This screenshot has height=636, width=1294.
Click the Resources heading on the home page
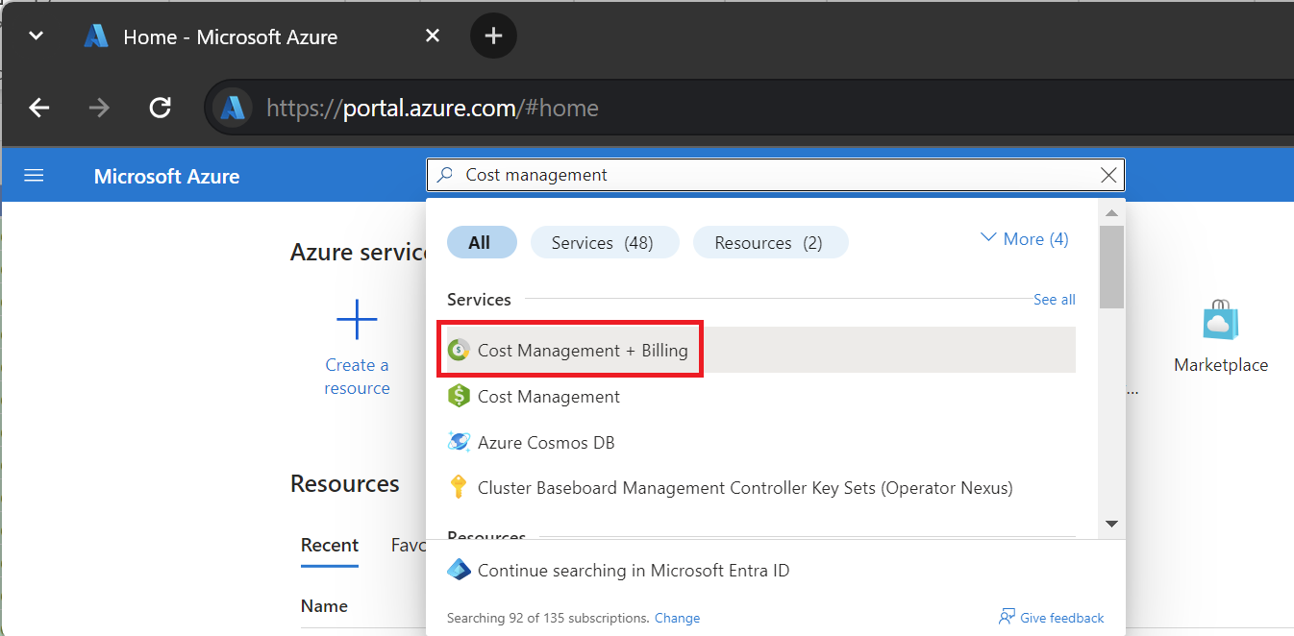tap(345, 483)
